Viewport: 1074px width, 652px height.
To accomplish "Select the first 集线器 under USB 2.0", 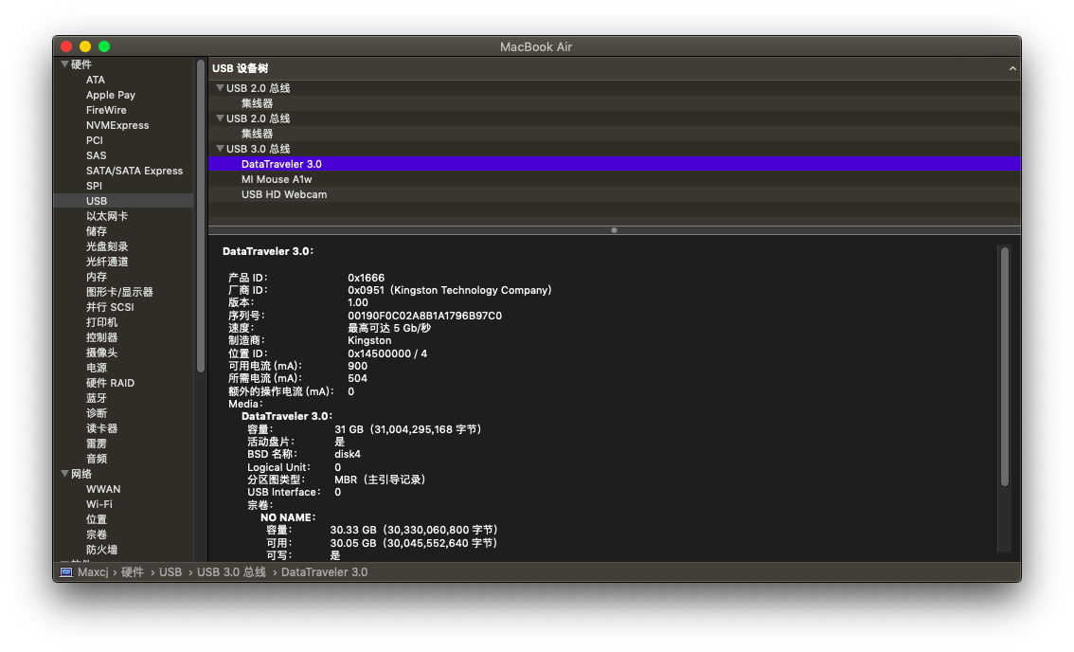I will pos(257,103).
